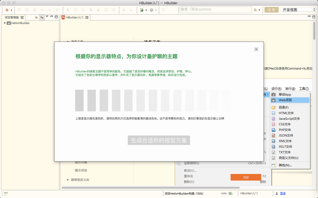Click the build progress icon in the status bar

point(230,193)
